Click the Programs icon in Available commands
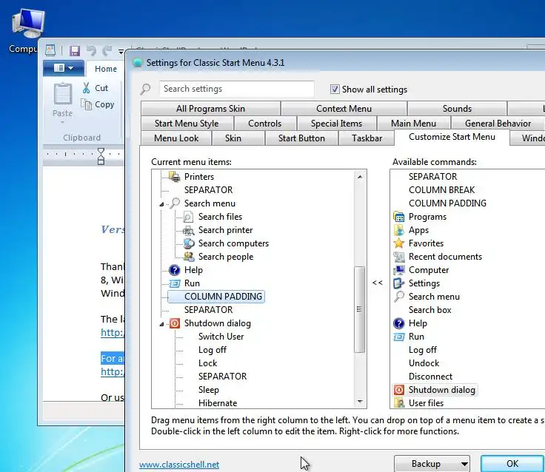 click(398, 217)
